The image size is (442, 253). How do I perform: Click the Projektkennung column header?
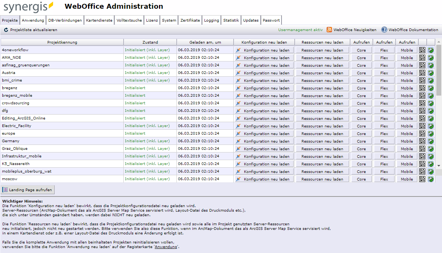click(x=63, y=42)
